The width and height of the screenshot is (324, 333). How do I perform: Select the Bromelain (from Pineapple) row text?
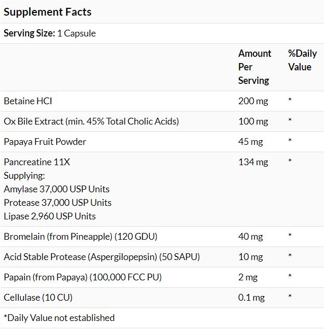tap(80, 237)
